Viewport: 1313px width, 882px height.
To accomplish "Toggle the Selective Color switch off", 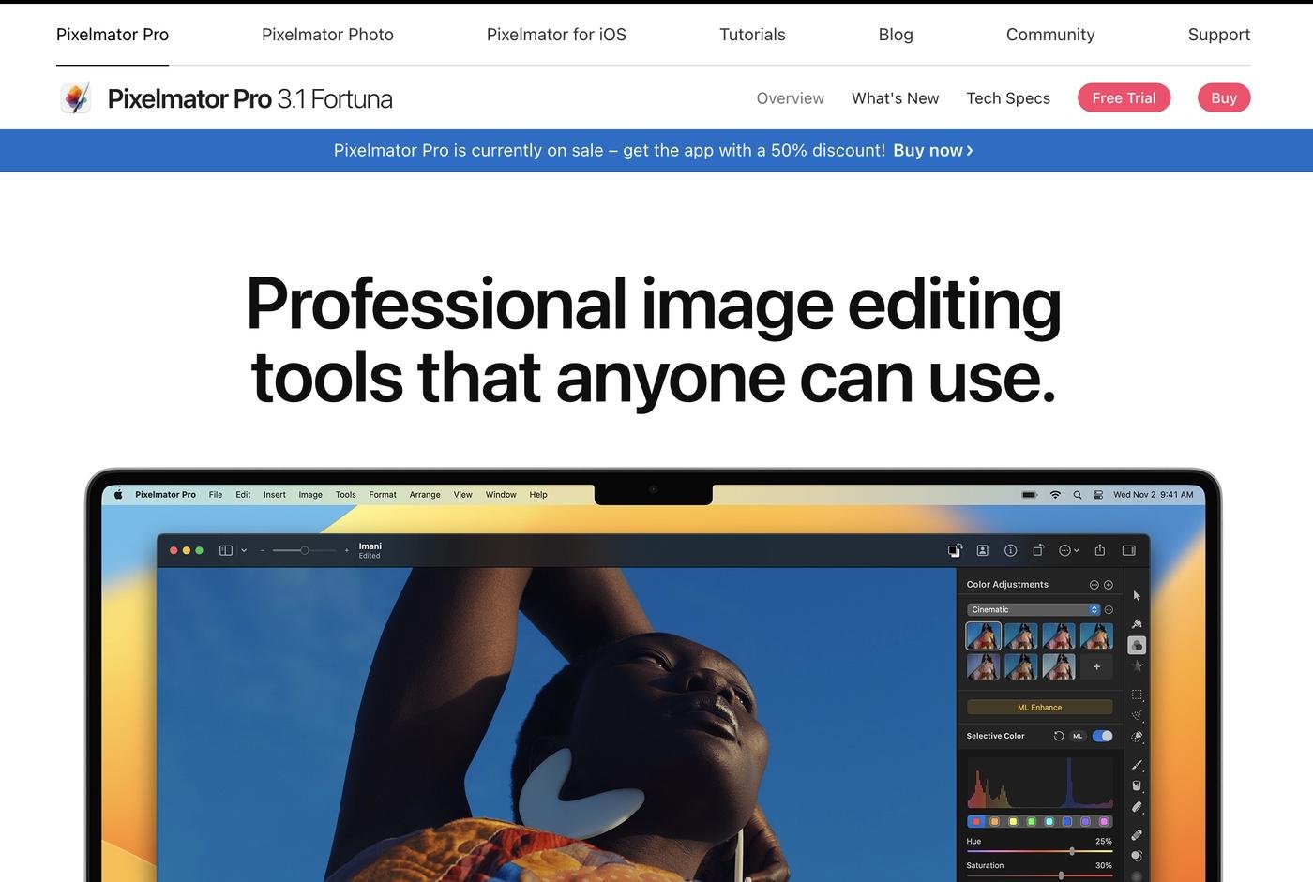I will point(1103,736).
